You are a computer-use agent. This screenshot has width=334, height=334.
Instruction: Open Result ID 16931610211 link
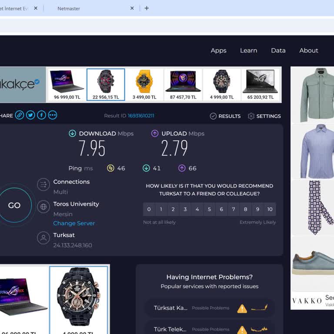(x=141, y=116)
